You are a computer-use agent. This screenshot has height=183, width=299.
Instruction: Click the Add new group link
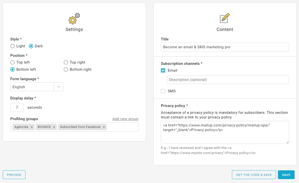tap(125, 119)
